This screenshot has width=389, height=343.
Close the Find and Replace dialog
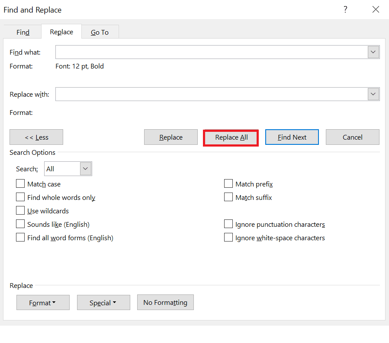(x=376, y=10)
